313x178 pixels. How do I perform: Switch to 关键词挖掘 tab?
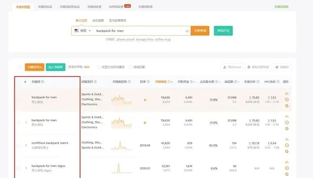tap(23, 7)
